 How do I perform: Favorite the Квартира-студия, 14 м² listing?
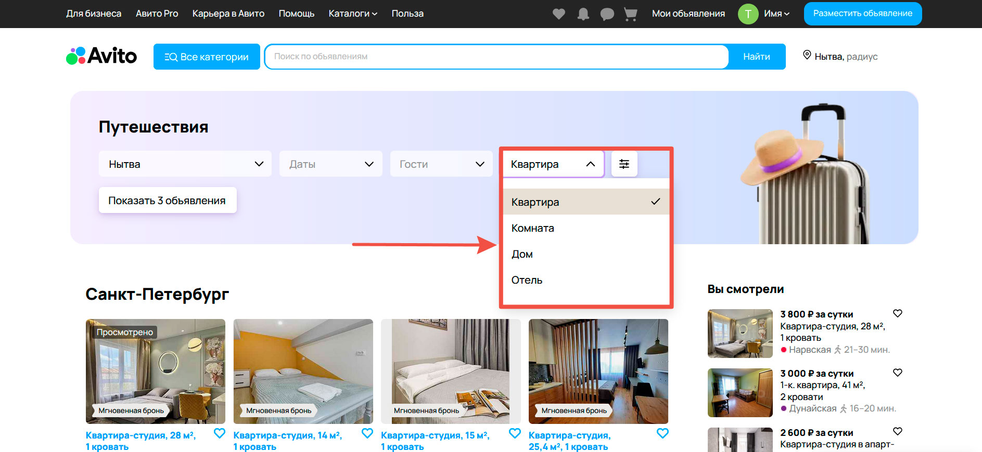click(x=367, y=433)
